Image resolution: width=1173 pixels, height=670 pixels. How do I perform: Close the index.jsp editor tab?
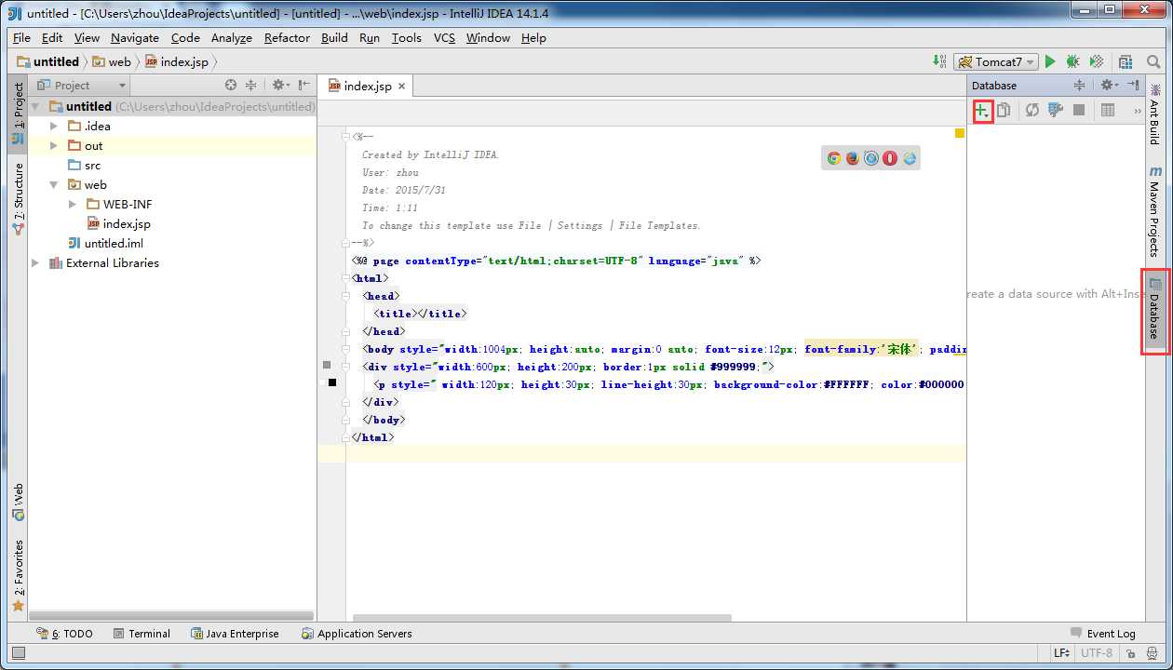click(x=402, y=86)
